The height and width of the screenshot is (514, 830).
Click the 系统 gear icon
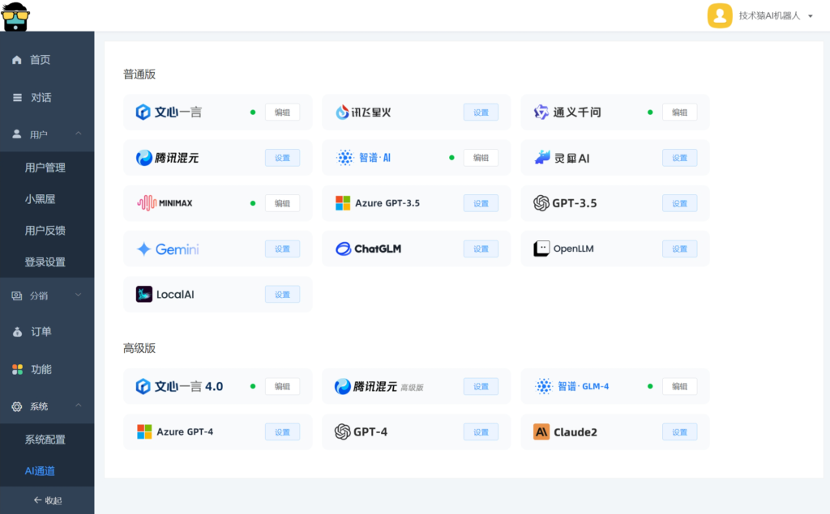pyautogui.click(x=17, y=406)
